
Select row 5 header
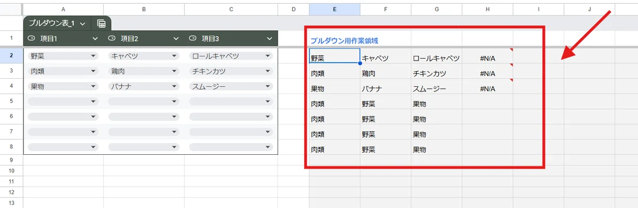click(x=12, y=101)
